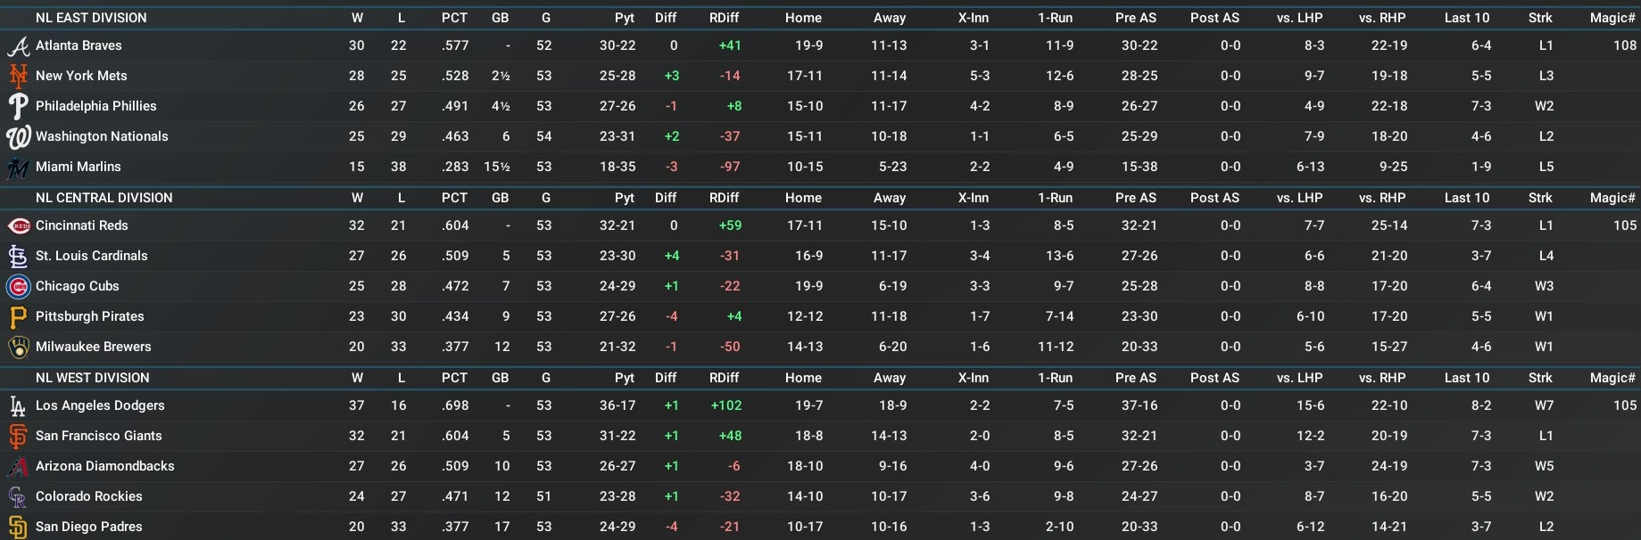The height and width of the screenshot is (540, 1641).
Task: Sort NL East by Last 10 header
Action: click(x=1467, y=18)
